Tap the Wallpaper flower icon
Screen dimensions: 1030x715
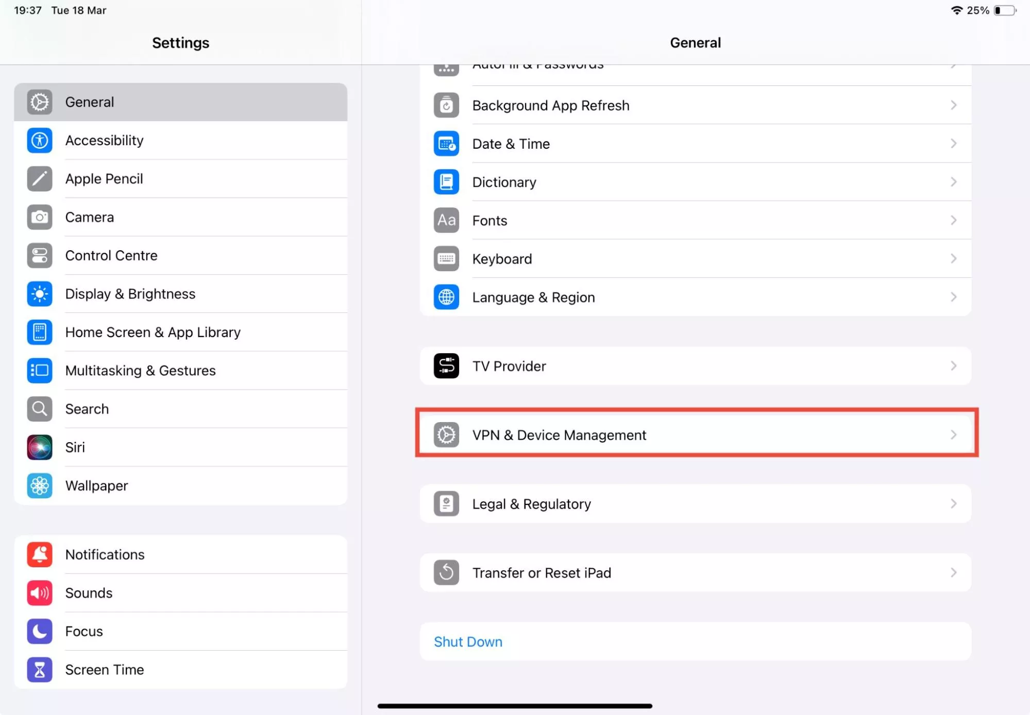40,485
